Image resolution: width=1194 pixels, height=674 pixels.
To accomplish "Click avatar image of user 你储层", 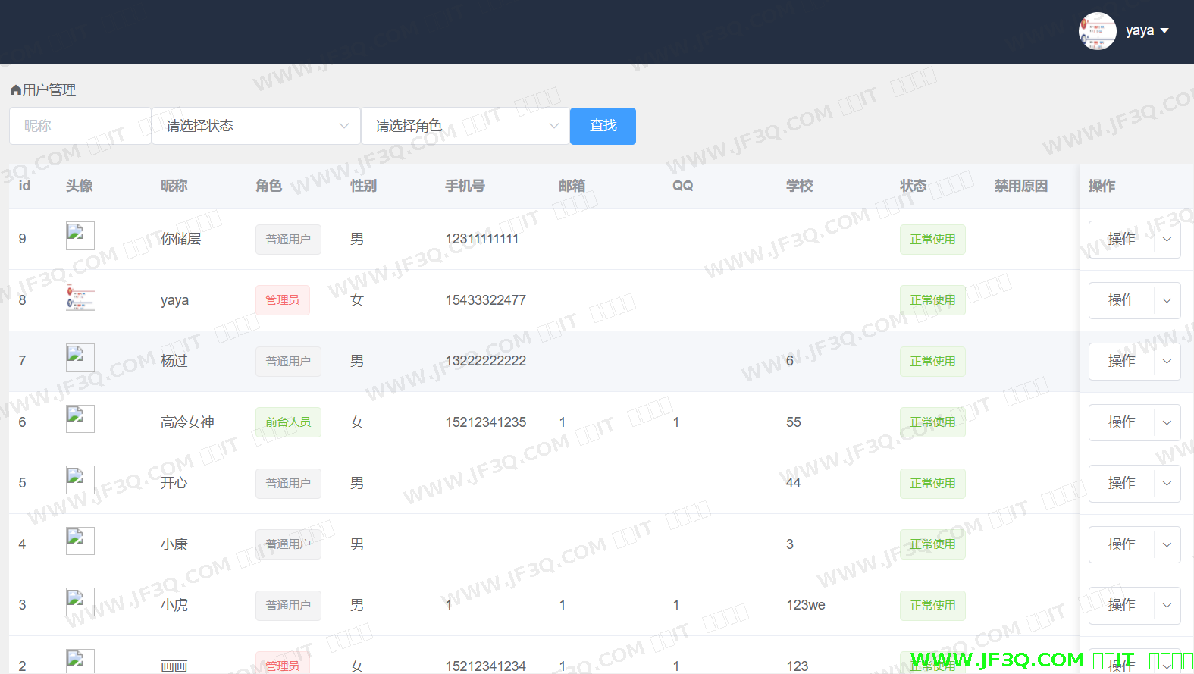I will (80, 236).
